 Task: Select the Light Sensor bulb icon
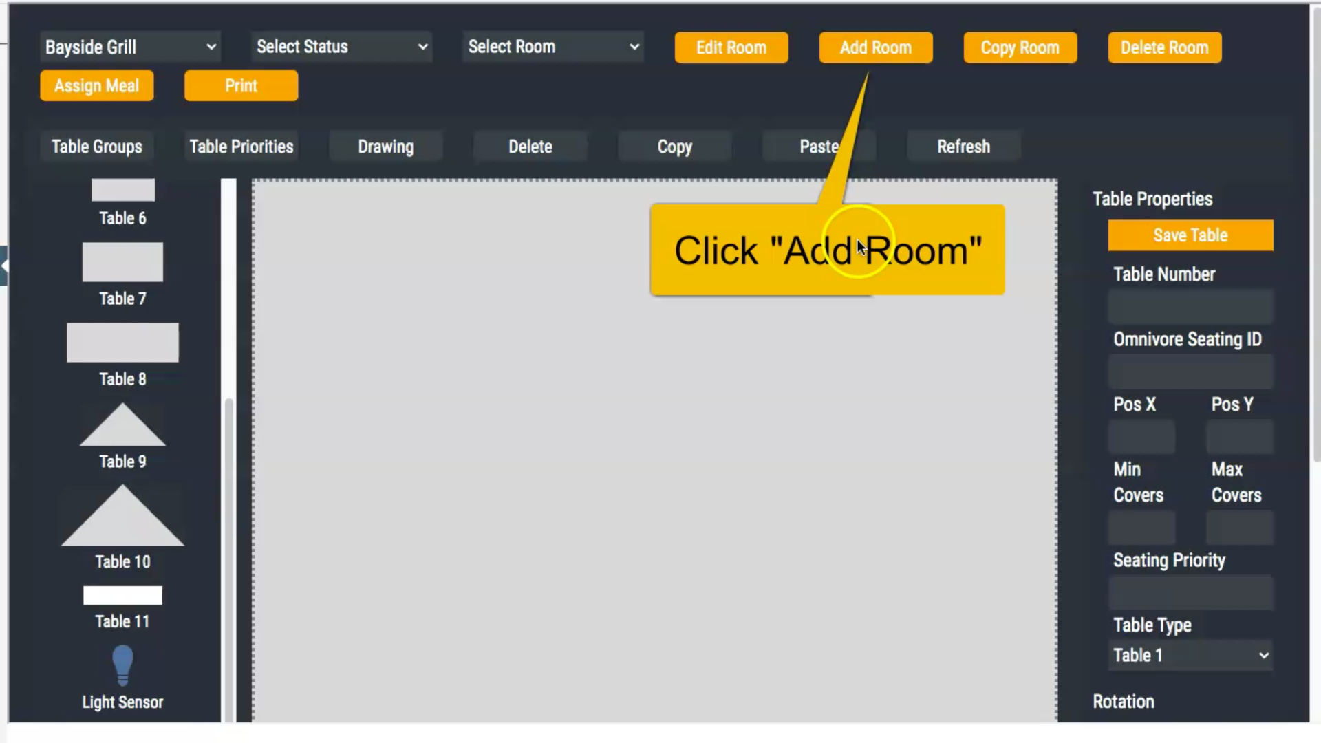point(122,665)
